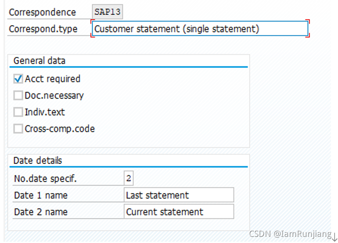This screenshot has height=243, width=338.
Task: Click the CSDN @IamRunjiang watermark text
Action: (x=290, y=235)
